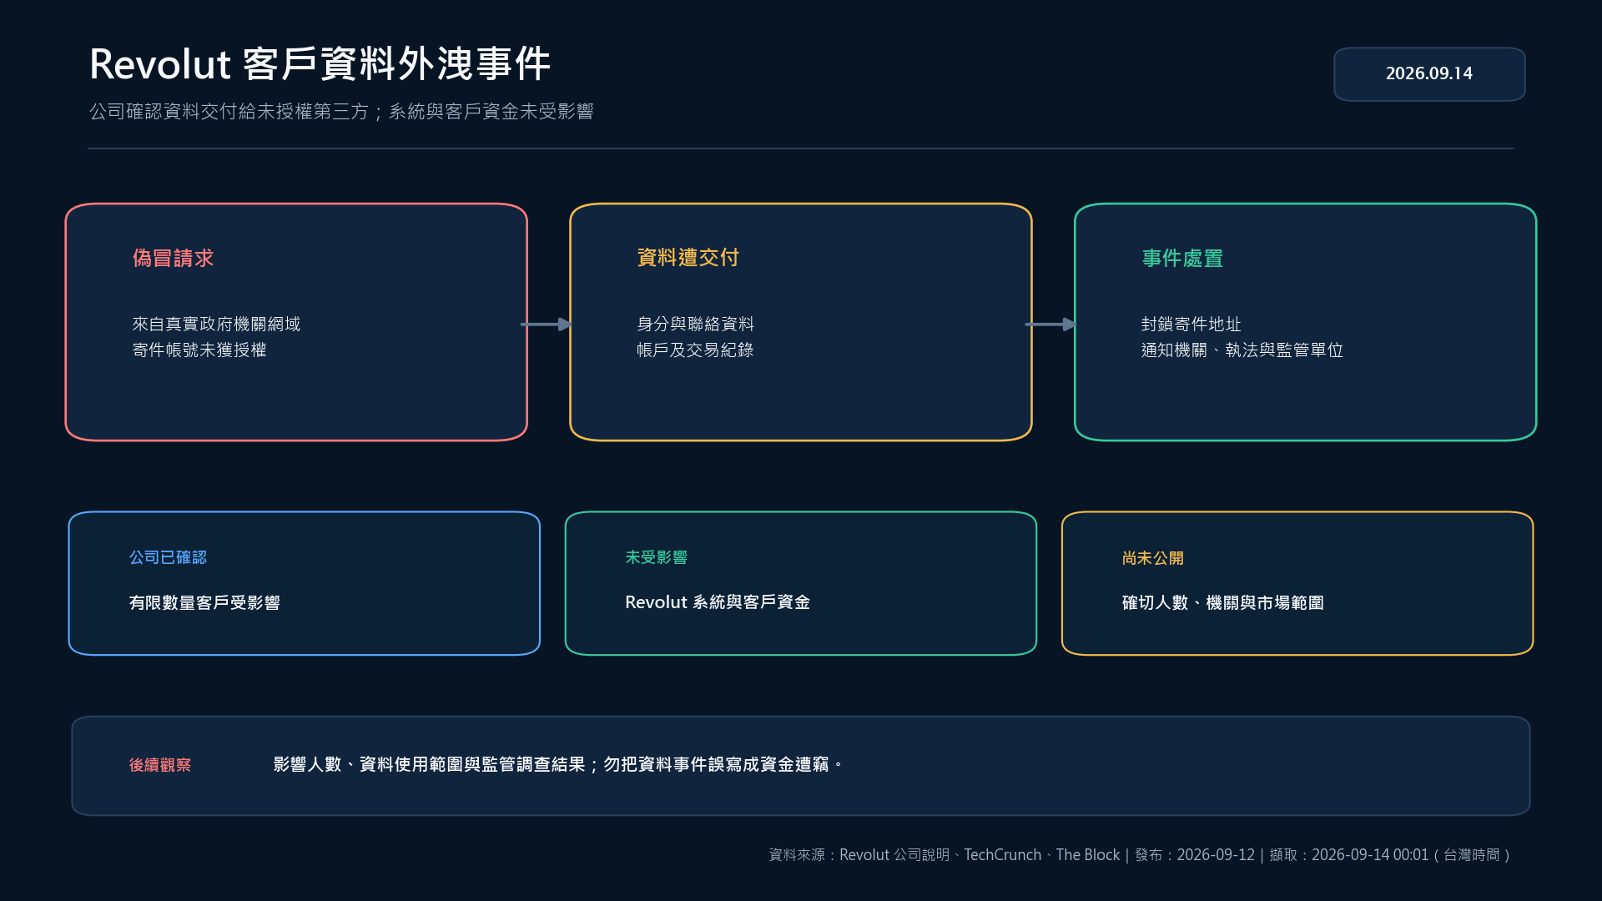Click the 2026.09.14 date badge
Screen dimensions: 1602x901
(1429, 74)
